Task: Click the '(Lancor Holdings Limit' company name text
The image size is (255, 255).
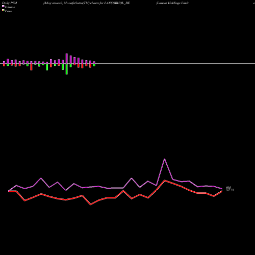Action: coord(172,3)
